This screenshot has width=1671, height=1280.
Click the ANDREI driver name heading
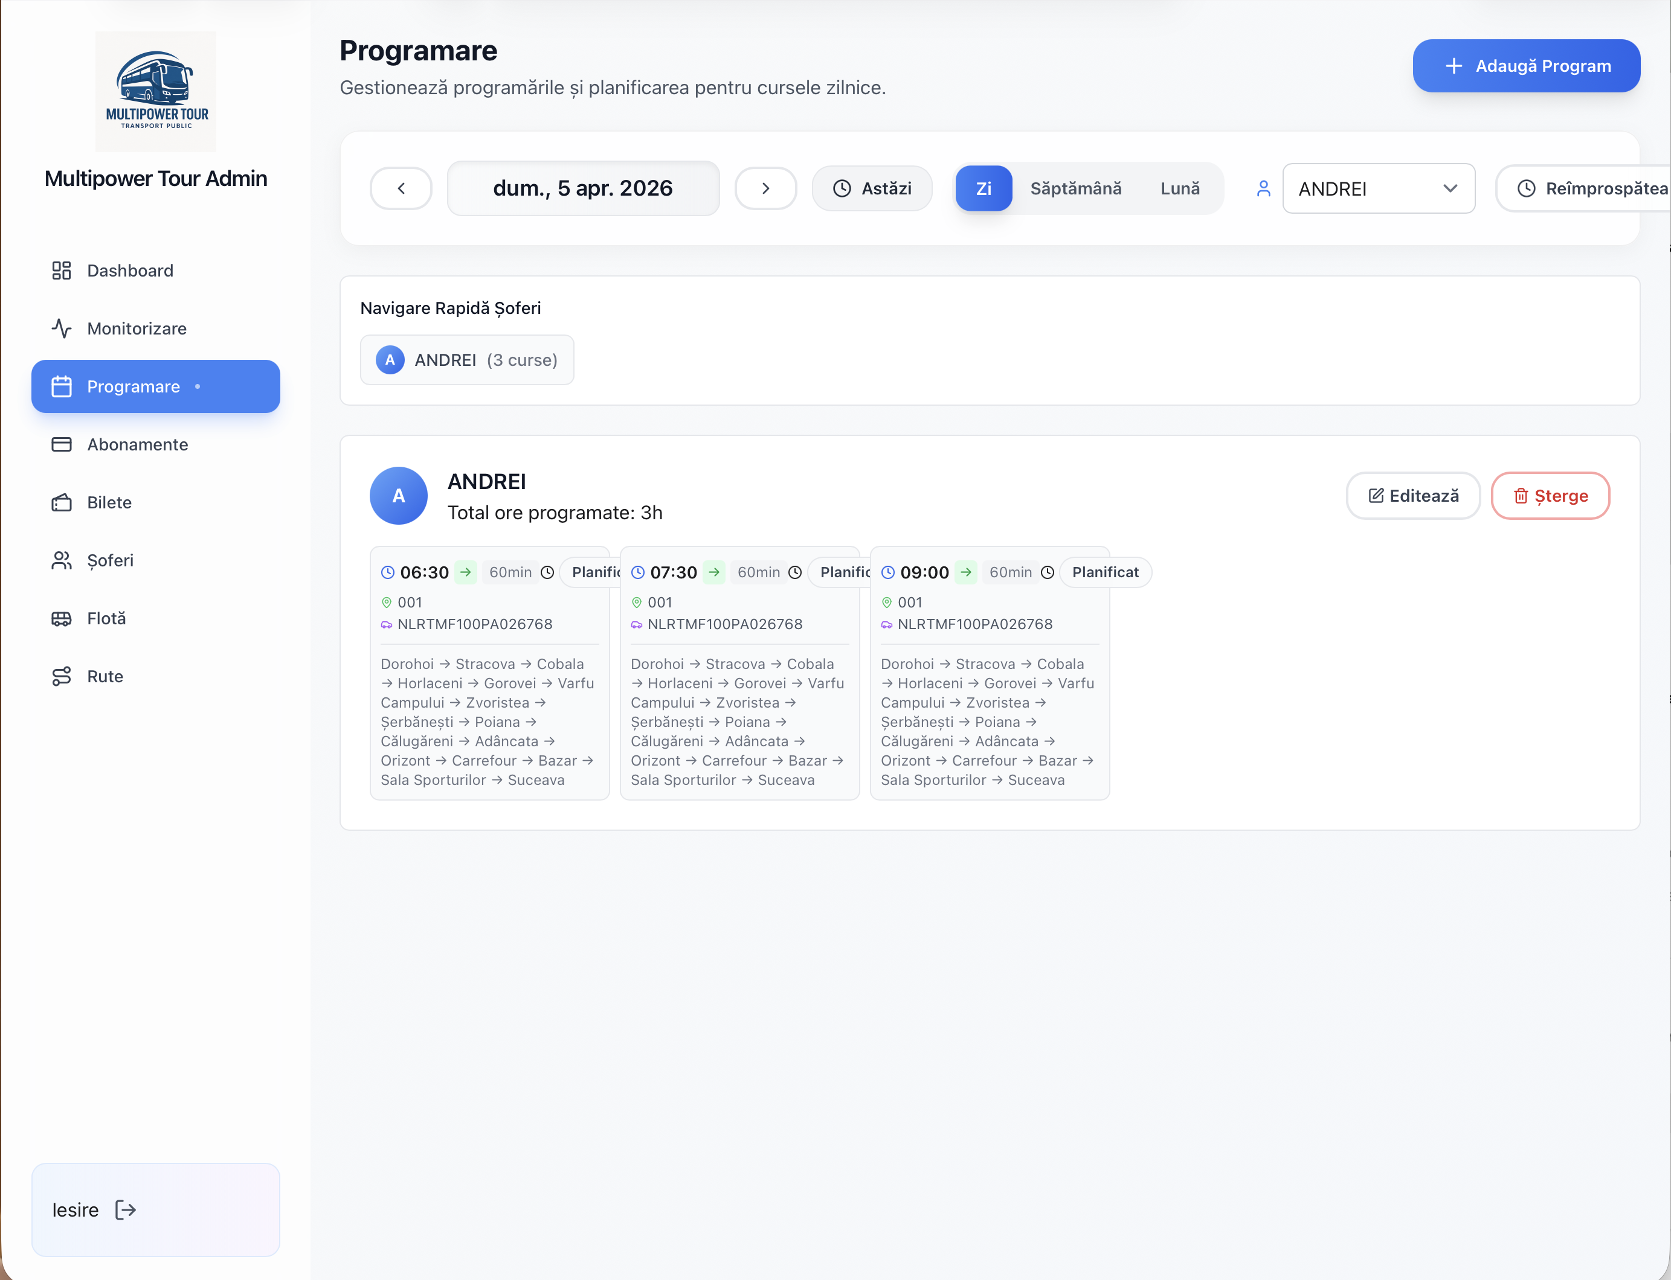[486, 482]
